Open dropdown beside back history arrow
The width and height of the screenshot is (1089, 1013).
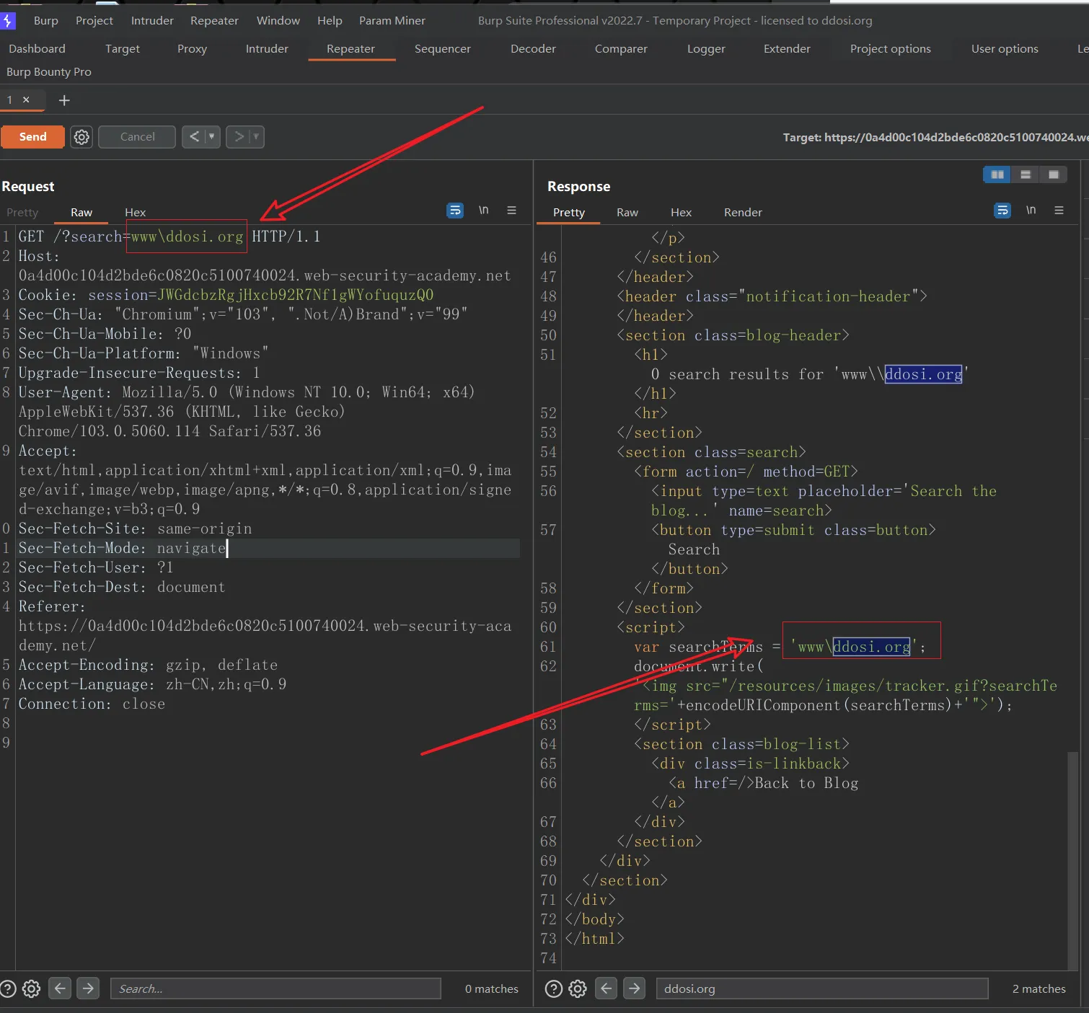212,137
